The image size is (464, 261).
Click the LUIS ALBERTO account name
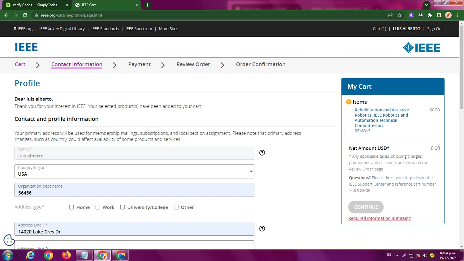(406, 29)
